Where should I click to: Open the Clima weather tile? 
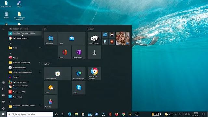51,87
